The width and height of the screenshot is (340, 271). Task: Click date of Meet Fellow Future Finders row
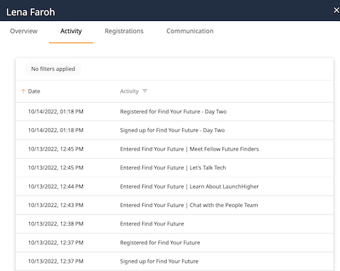[x=56, y=149]
